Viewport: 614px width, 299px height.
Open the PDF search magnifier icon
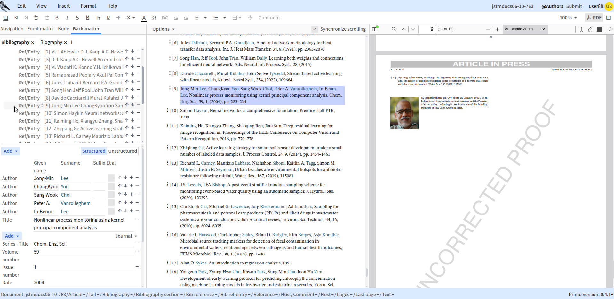[394, 29]
